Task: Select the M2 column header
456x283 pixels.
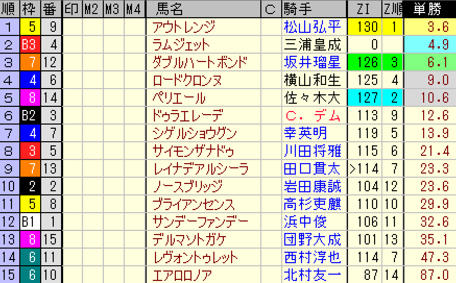Action: click(x=92, y=9)
